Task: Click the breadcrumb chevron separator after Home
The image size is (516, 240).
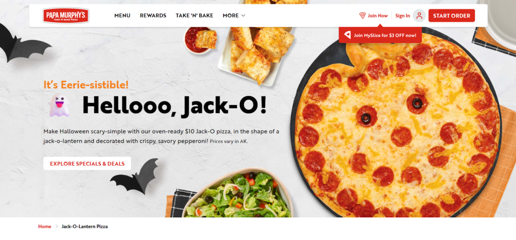Action: [x=56, y=226]
